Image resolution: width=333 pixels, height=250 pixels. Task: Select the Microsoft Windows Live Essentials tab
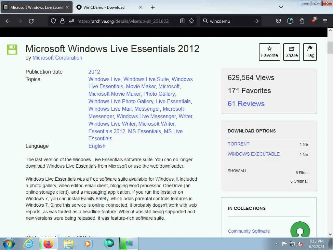[36, 7]
